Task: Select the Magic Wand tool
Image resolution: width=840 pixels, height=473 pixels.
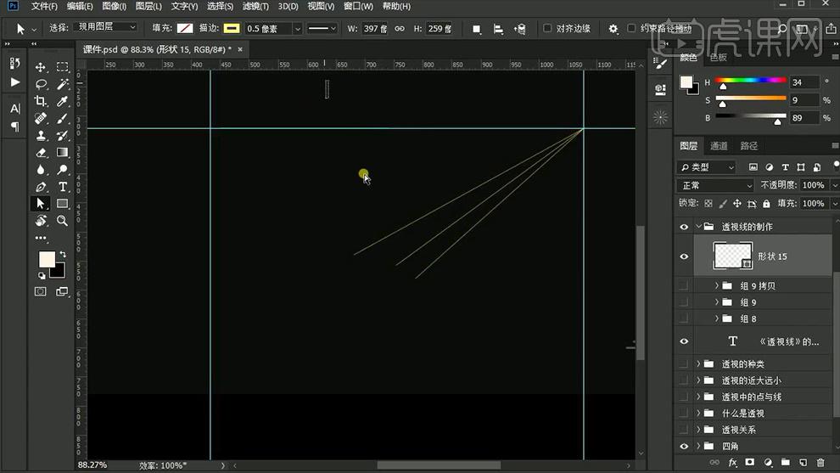Action: [x=63, y=84]
